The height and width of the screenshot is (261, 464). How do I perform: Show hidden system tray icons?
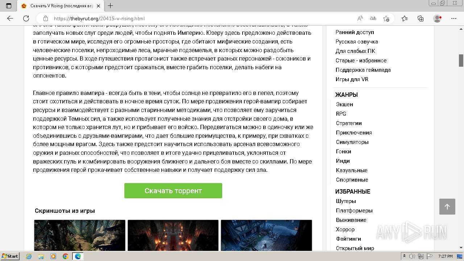tap(404, 256)
